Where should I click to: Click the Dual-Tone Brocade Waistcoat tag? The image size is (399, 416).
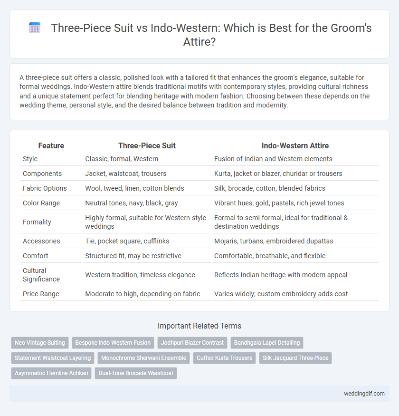[136, 373]
